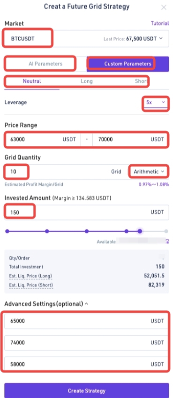Open the 5x leverage dropdown
Screen dimensions: 173x398
(x=156, y=102)
